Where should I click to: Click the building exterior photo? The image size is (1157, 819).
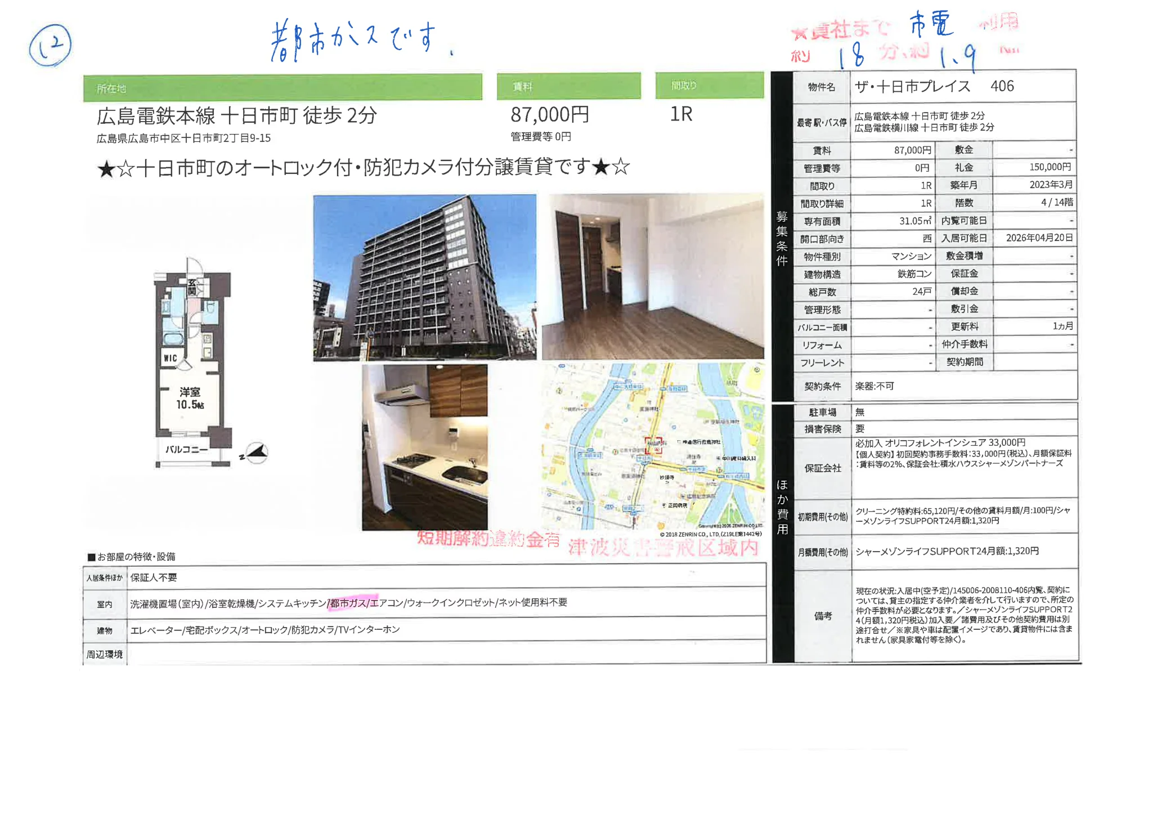424,277
